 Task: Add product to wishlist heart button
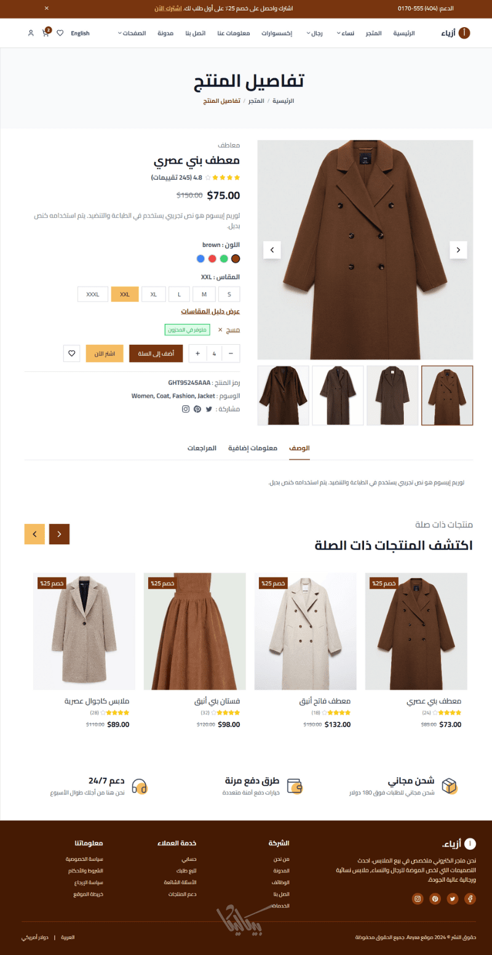click(72, 353)
